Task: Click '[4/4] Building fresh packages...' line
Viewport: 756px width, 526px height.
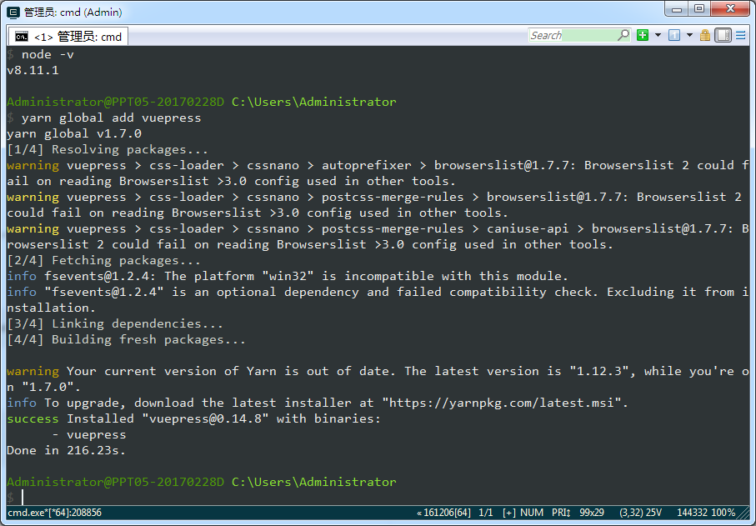Action: [127, 339]
